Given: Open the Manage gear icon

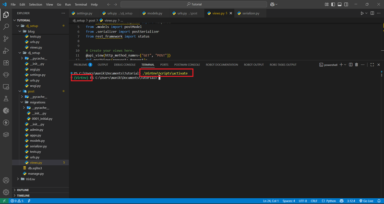Looking at the screenshot, I should [x=6, y=192].
